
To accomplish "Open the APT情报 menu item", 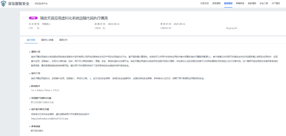I will coord(276,3).
